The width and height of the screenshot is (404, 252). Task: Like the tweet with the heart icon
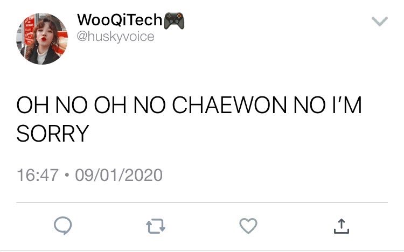pos(248,226)
